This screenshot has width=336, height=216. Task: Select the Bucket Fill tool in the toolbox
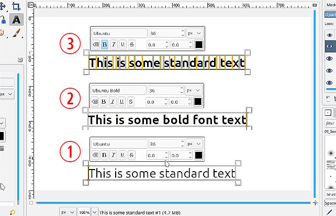coord(3,20)
